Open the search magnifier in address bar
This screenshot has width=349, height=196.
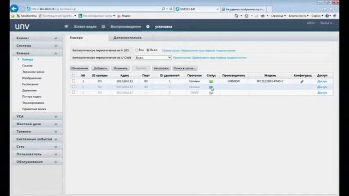(164, 9)
